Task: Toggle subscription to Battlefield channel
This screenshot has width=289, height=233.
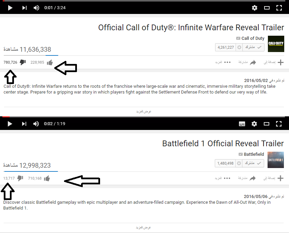Action: 253,163
